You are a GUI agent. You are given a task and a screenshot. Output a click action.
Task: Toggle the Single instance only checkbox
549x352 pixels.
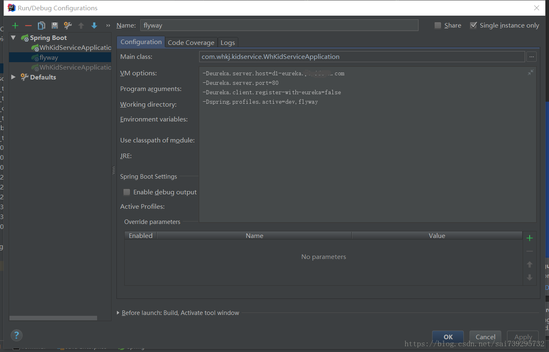coord(473,26)
